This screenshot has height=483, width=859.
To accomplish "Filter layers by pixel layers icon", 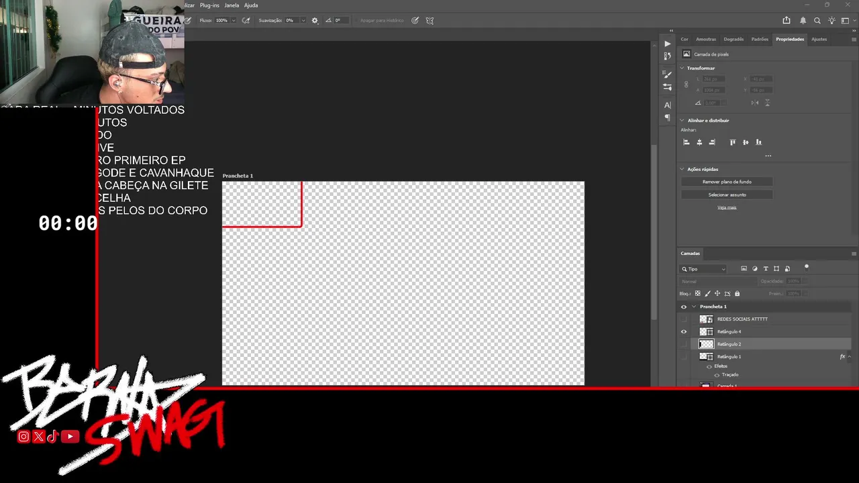I will coord(744,269).
